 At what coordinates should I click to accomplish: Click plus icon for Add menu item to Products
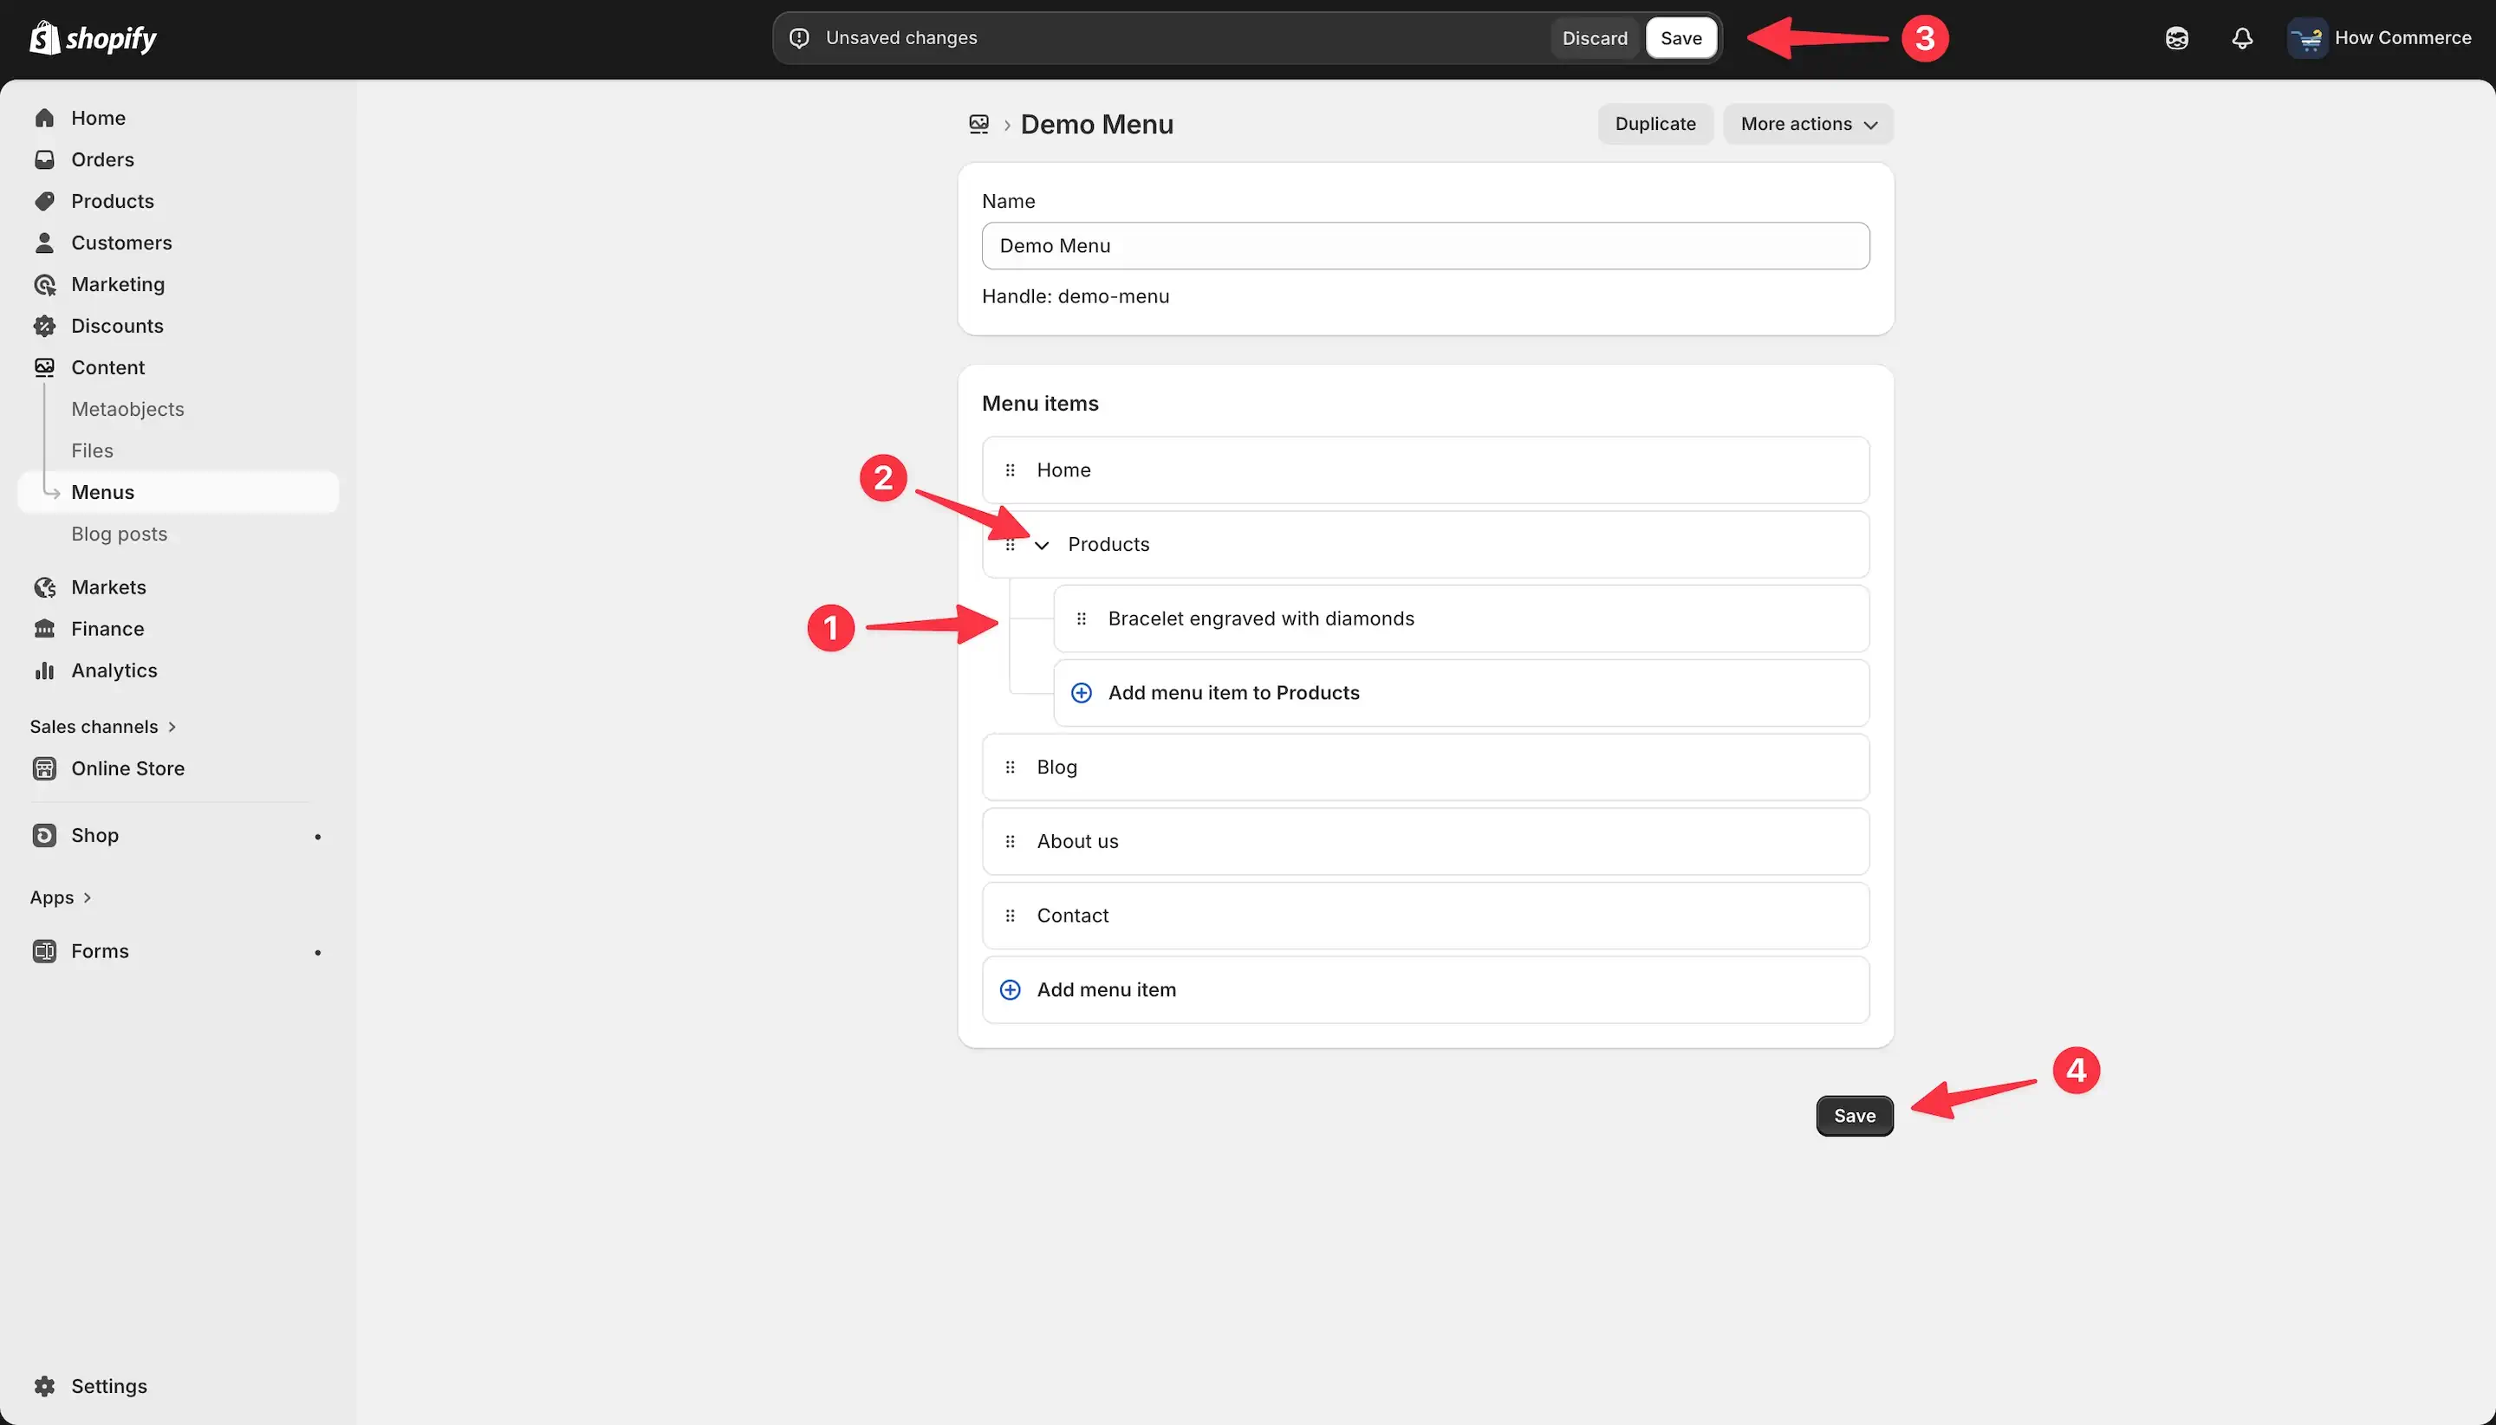click(1081, 693)
